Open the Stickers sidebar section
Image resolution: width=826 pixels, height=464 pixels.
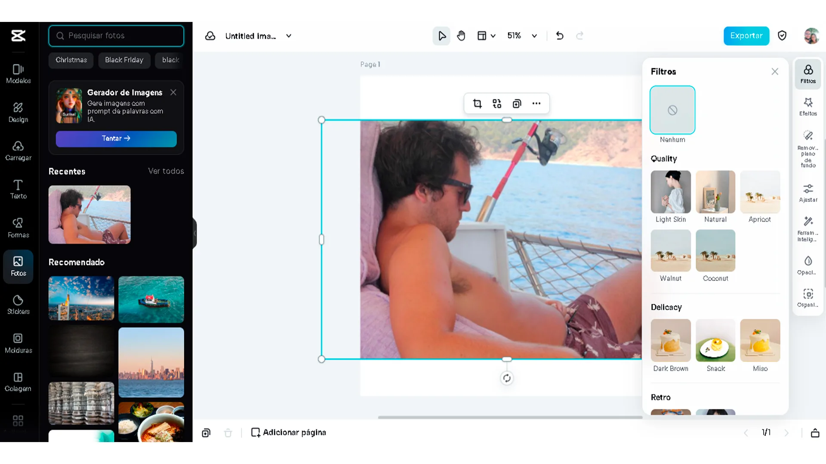18,305
